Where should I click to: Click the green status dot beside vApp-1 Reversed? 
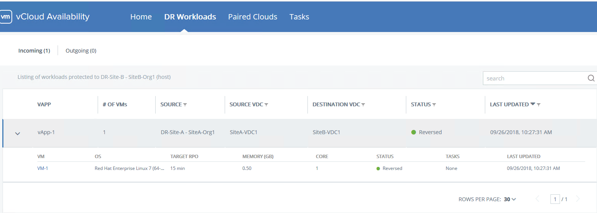coord(414,132)
